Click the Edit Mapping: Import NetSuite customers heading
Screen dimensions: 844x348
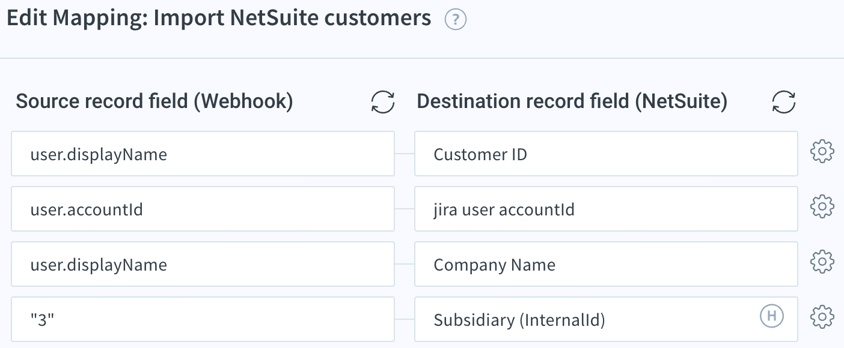219,18
